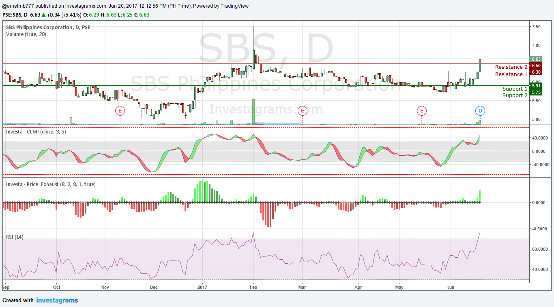
Task: Click the PSE:SBS, D symbol text
Action: tap(15, 15)
